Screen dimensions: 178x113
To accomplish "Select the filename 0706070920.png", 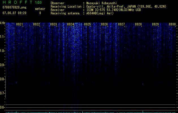I will [x=14, y=7].
